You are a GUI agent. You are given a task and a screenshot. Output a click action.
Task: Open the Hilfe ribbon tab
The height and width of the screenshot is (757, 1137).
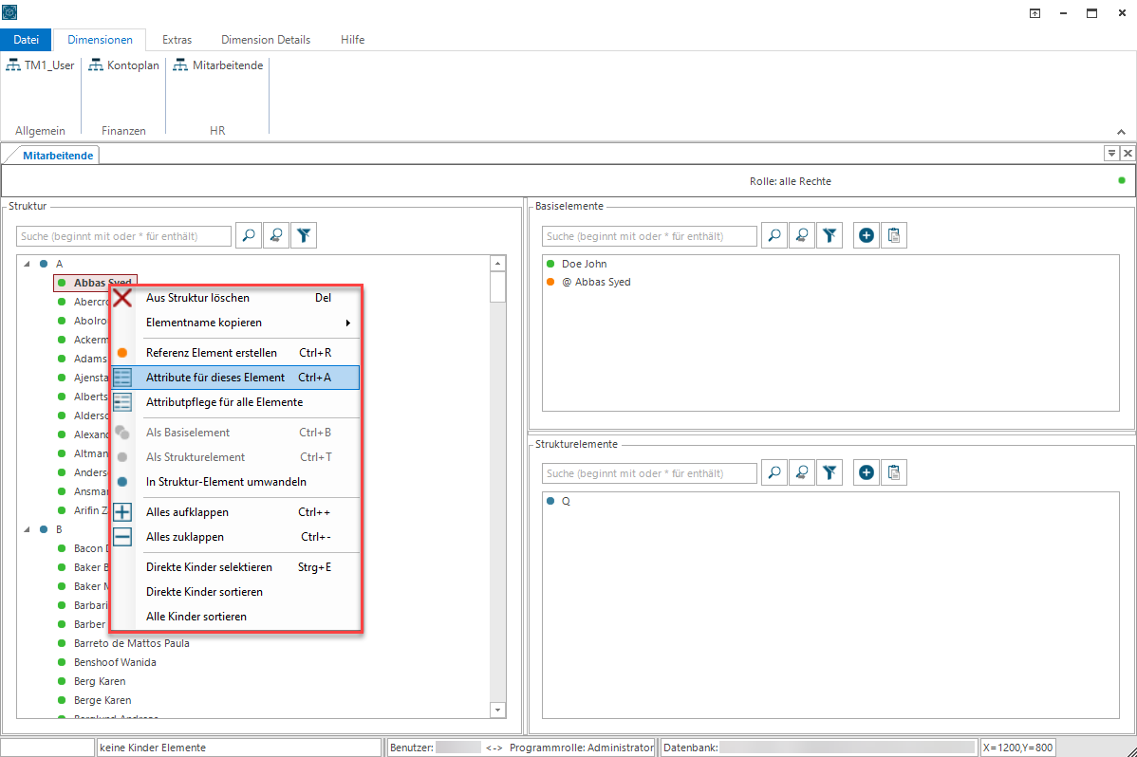tap(352, 40)
